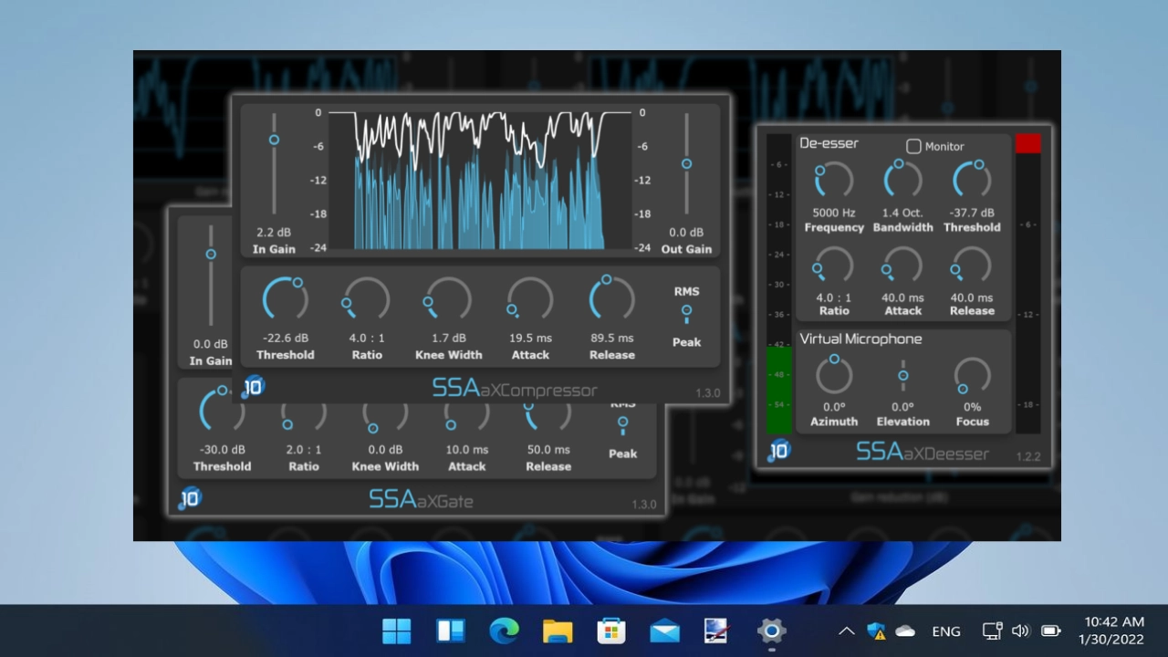This screenshot has height=657, width=1168.
Task: Click the aXGate Threshold knob
Action: click(223, 410)
